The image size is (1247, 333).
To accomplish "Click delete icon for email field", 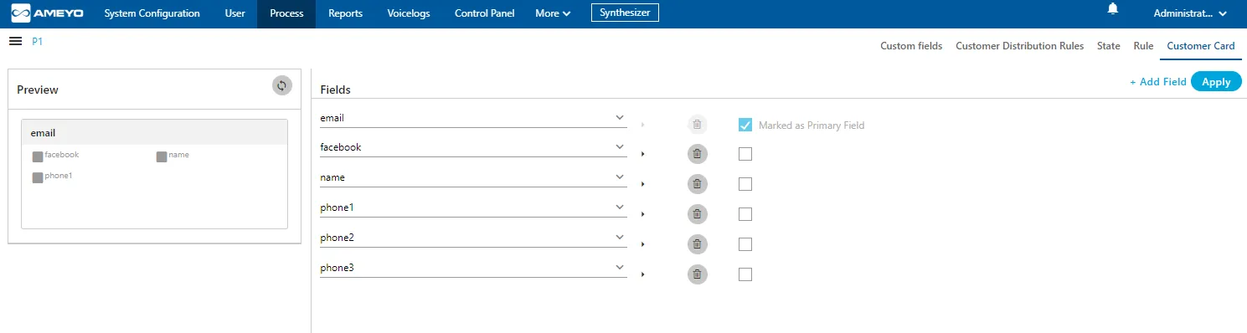I will [x=698, y=125].
